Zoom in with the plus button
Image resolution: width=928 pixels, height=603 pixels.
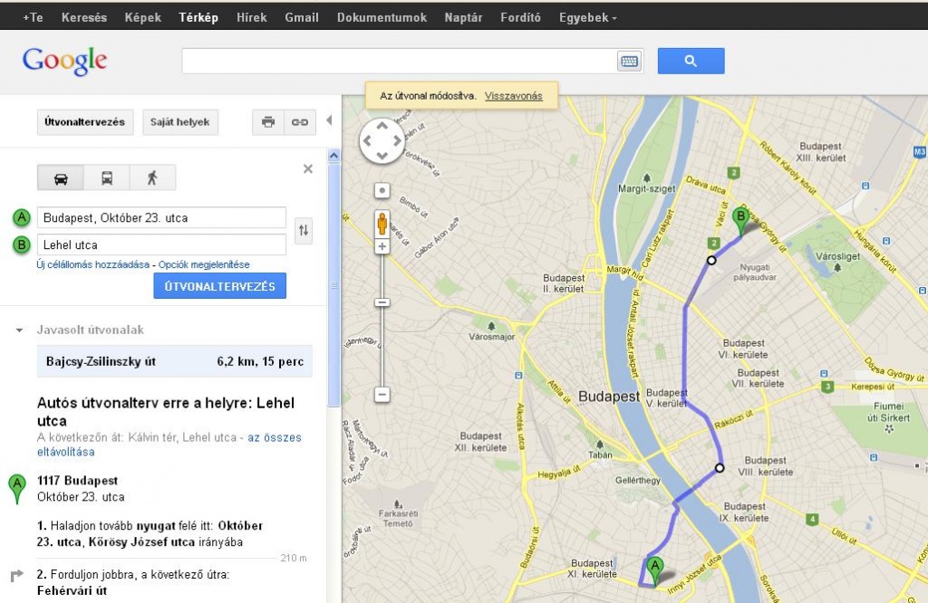[382, 246]
